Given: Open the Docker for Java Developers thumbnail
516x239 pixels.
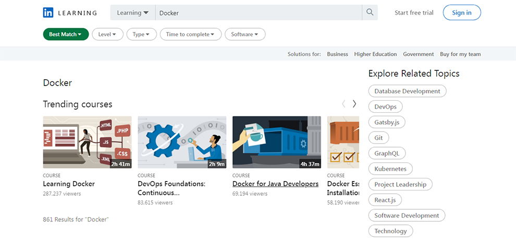Looking at the screenshot, I should 277,142.
